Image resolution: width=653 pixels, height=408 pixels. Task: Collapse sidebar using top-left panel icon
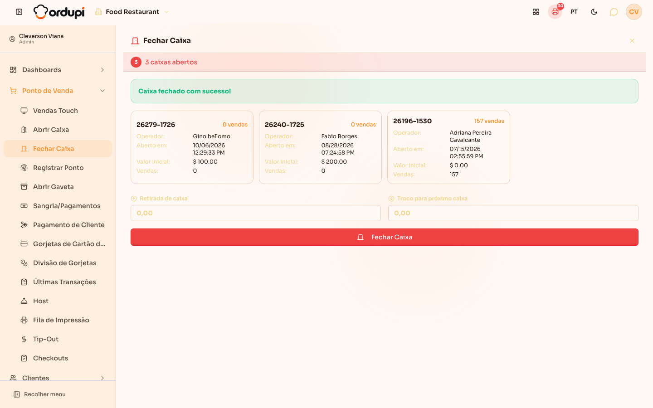pos(19,12)
